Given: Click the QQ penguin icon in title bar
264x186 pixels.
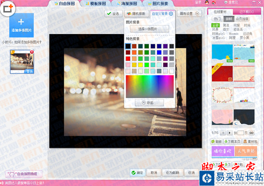Looking at the screenshot, I should tap(207, 2).
